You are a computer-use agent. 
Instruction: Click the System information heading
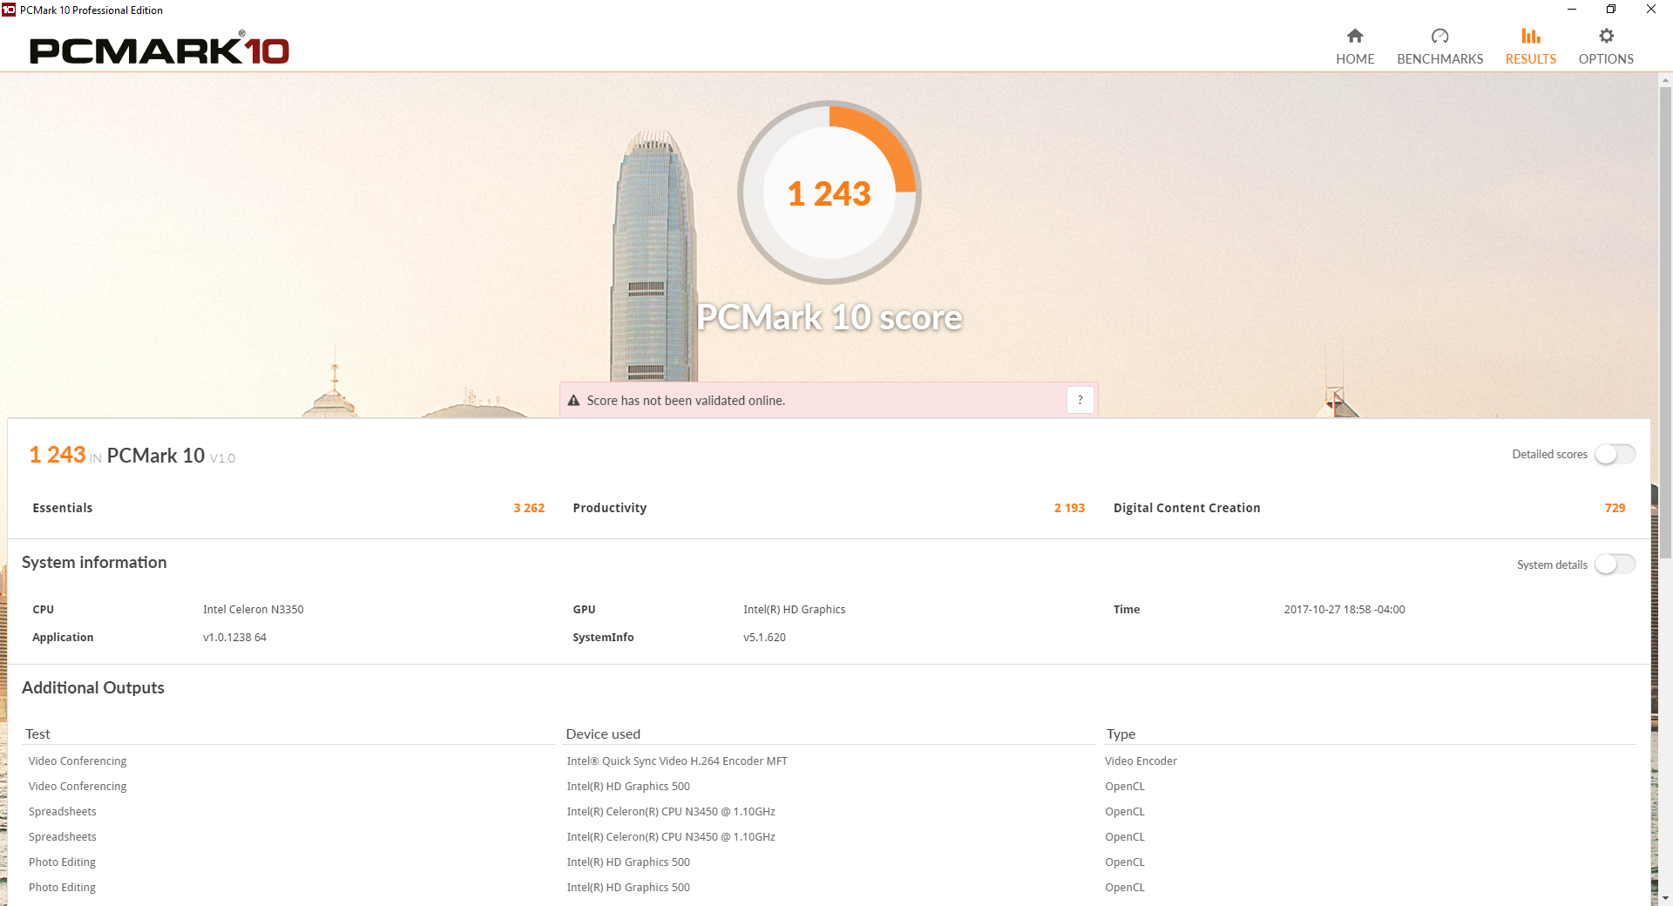point(94,563)
